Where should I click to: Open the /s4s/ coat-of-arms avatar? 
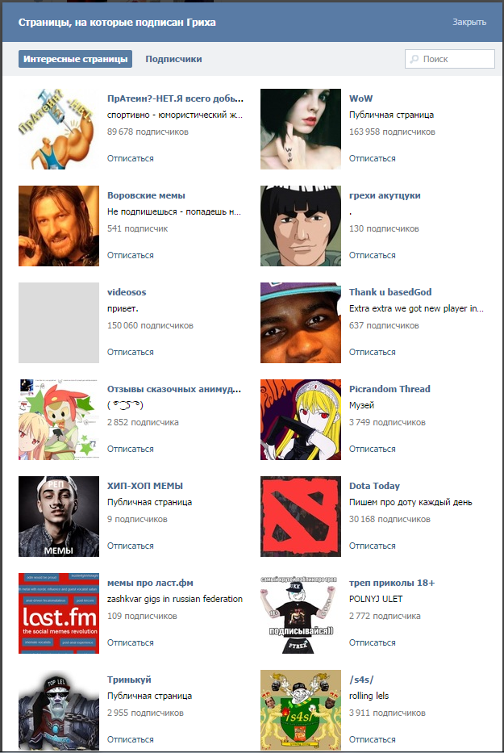(301, 709)
